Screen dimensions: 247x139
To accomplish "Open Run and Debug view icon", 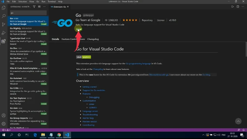I will [4, 32].
